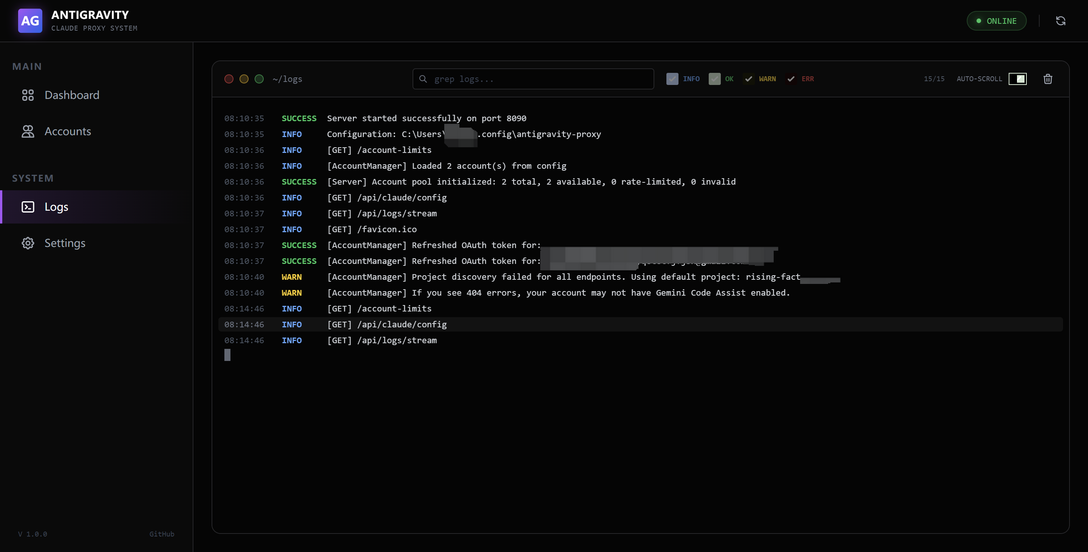Click the Logs terminal icon
Viewport: 1088px width, 552px height.
(28, 207)
